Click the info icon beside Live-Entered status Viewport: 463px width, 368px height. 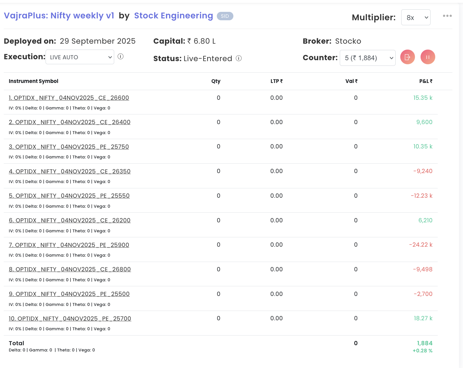239,58
